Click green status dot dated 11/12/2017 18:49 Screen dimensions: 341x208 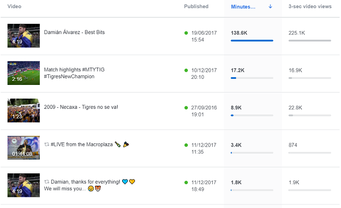[x=186, y=182]
